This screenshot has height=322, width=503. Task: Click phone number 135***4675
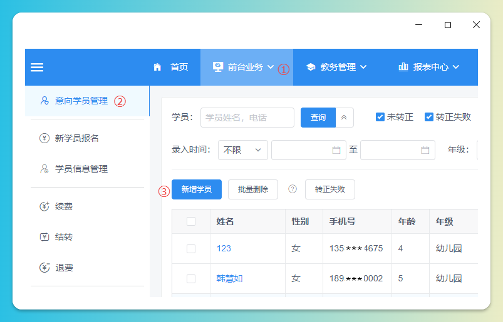(356, 248)
